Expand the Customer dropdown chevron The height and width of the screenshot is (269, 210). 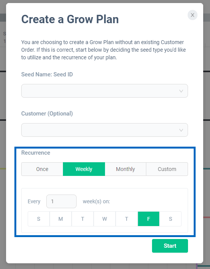181,130
